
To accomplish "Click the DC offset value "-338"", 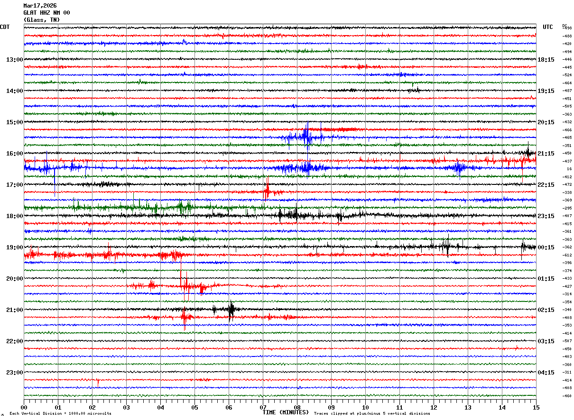I will tap(567, 192).
